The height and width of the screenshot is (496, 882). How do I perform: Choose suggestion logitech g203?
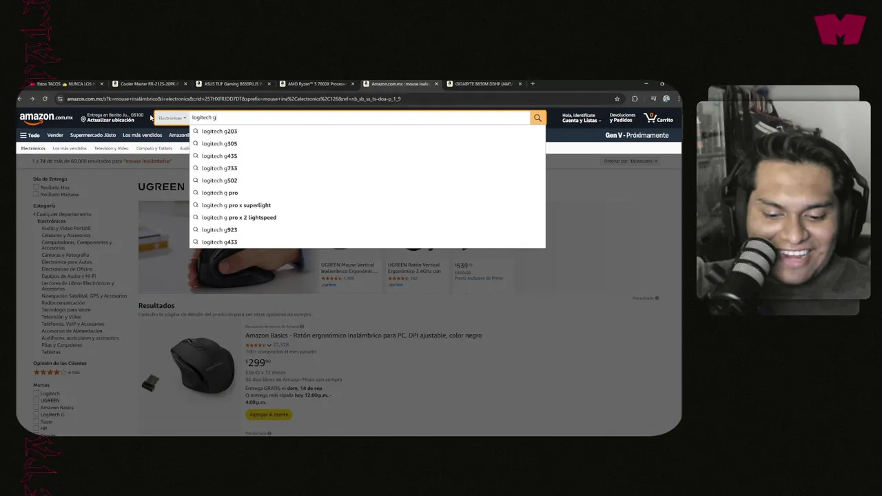click(x=367, y=131)
